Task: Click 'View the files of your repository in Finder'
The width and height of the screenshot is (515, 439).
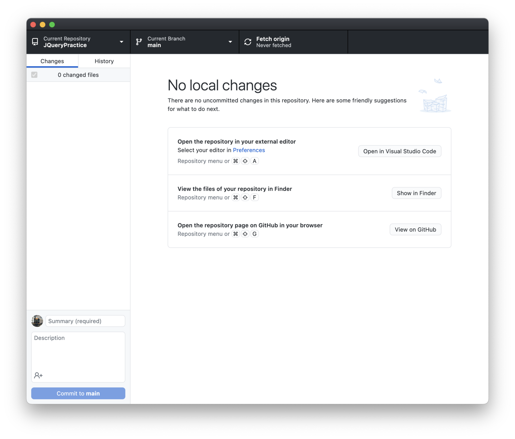Action: [235, 189]
